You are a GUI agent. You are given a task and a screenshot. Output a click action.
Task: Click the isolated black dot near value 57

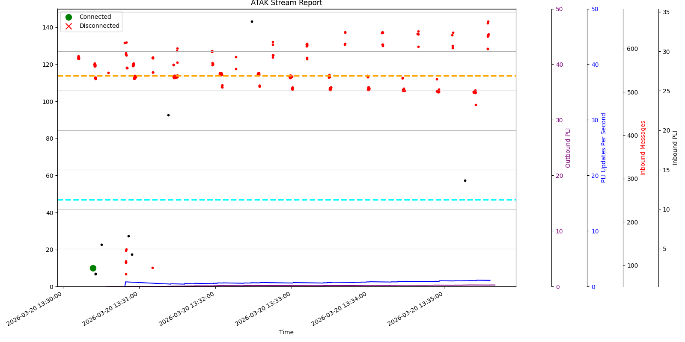coord(465,180)
